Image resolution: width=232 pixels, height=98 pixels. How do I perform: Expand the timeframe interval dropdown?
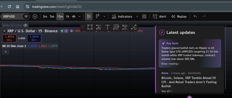pyautogui.click(x=80, y=16)
